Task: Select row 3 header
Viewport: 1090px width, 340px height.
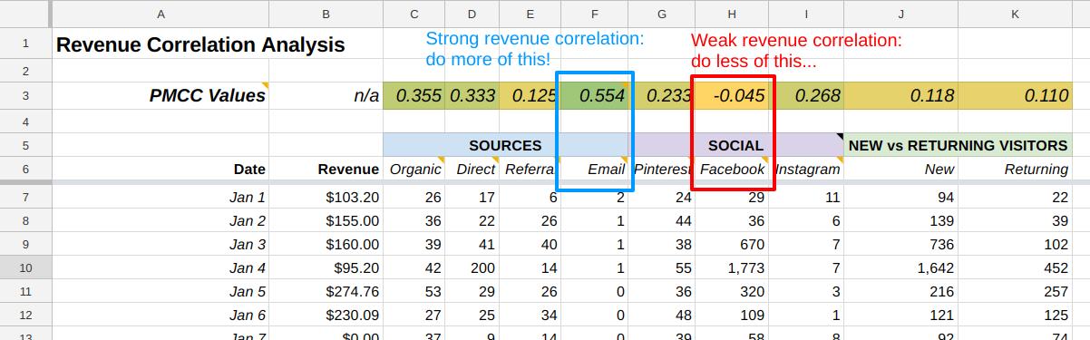Action: pyautogui.click(x=24, y=95)
